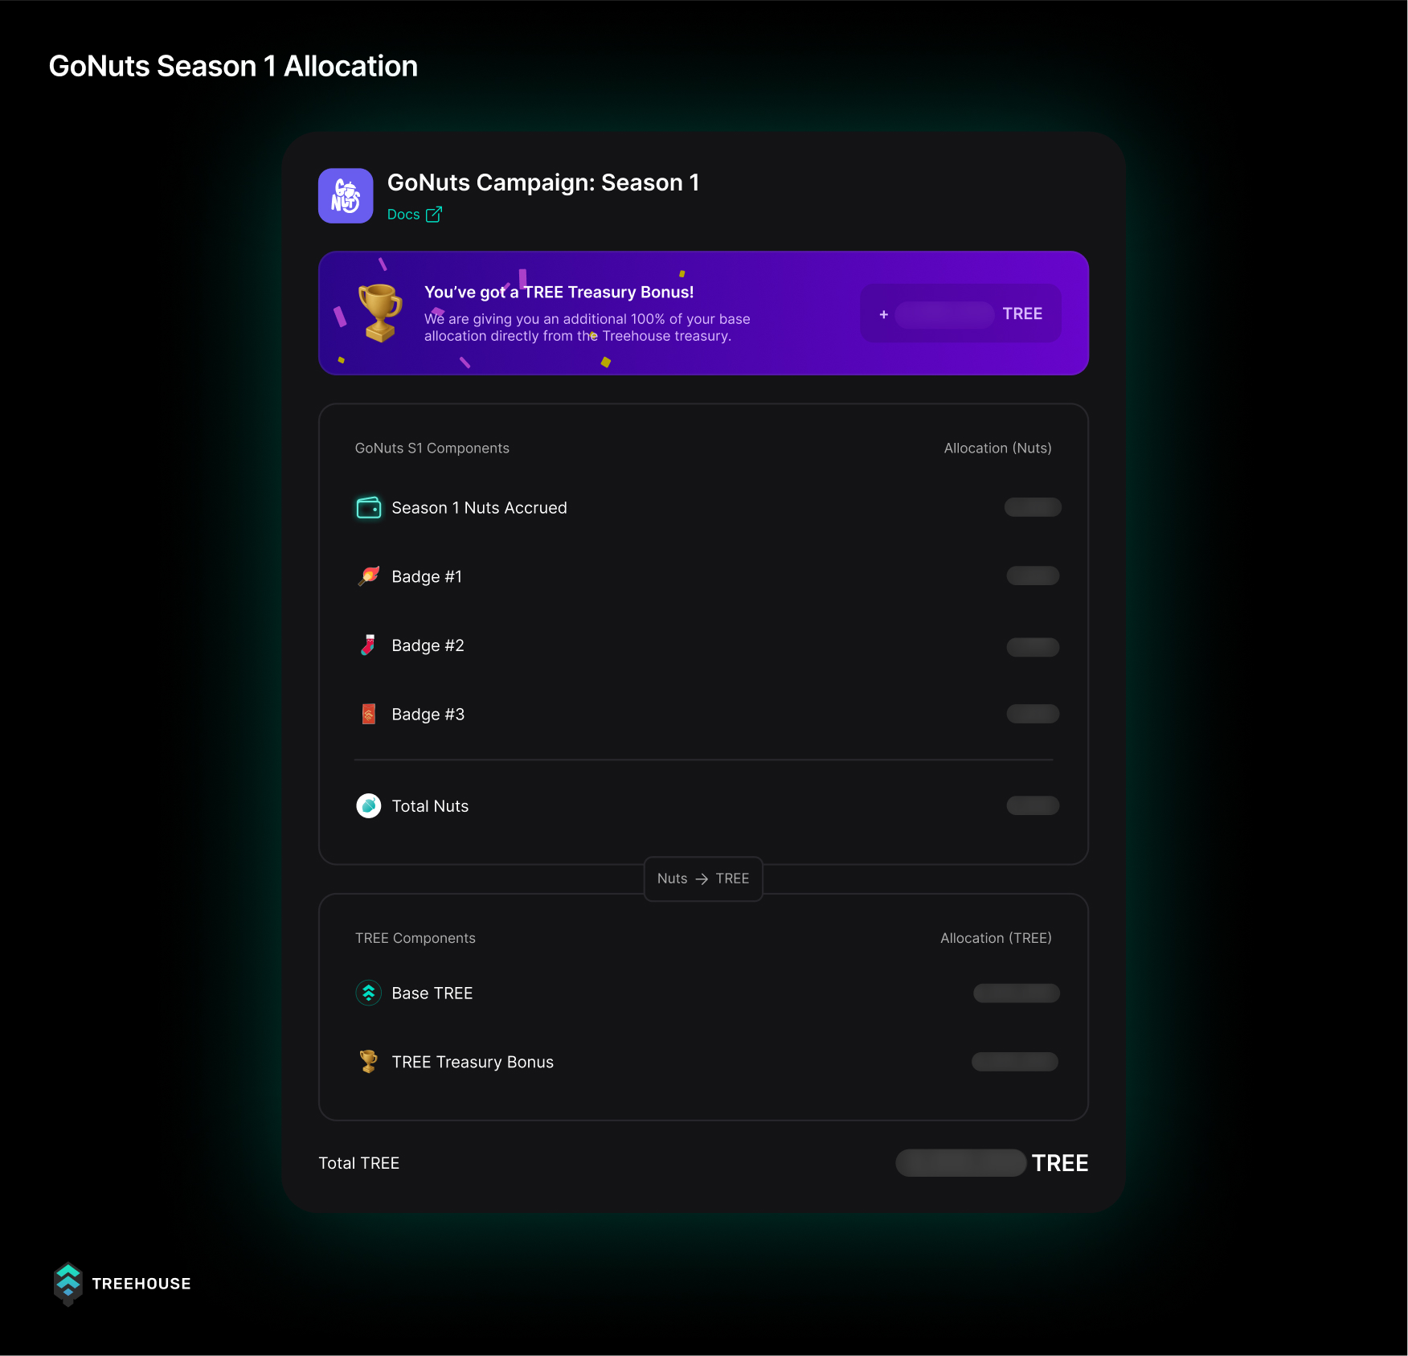This screenshot has width=1408, height=1356.
Task: Click the Badge #3 red envelope icon
Action: tap(369, 714)
